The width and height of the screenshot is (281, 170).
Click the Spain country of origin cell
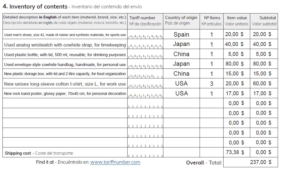[181, 34]
